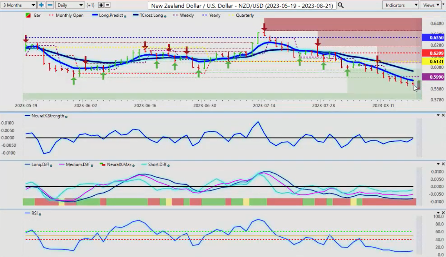The image size is (446, 257).
Task: Click the dot beside RSI label
Action: 40,214
